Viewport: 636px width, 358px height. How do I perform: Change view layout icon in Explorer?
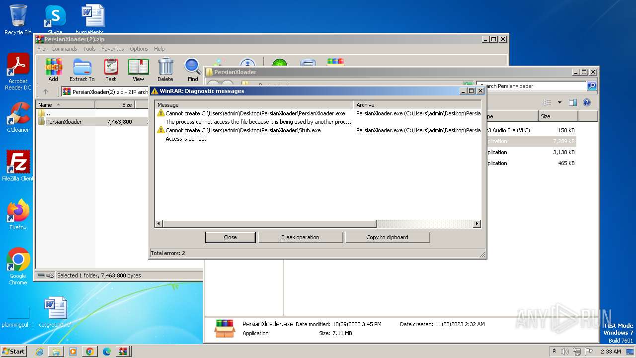tap(548, 102)
